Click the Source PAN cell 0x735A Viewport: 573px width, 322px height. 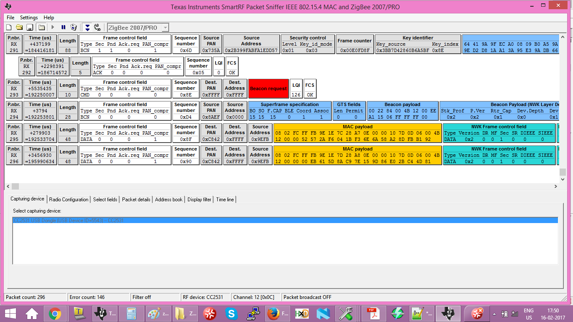tap(211, 44)
